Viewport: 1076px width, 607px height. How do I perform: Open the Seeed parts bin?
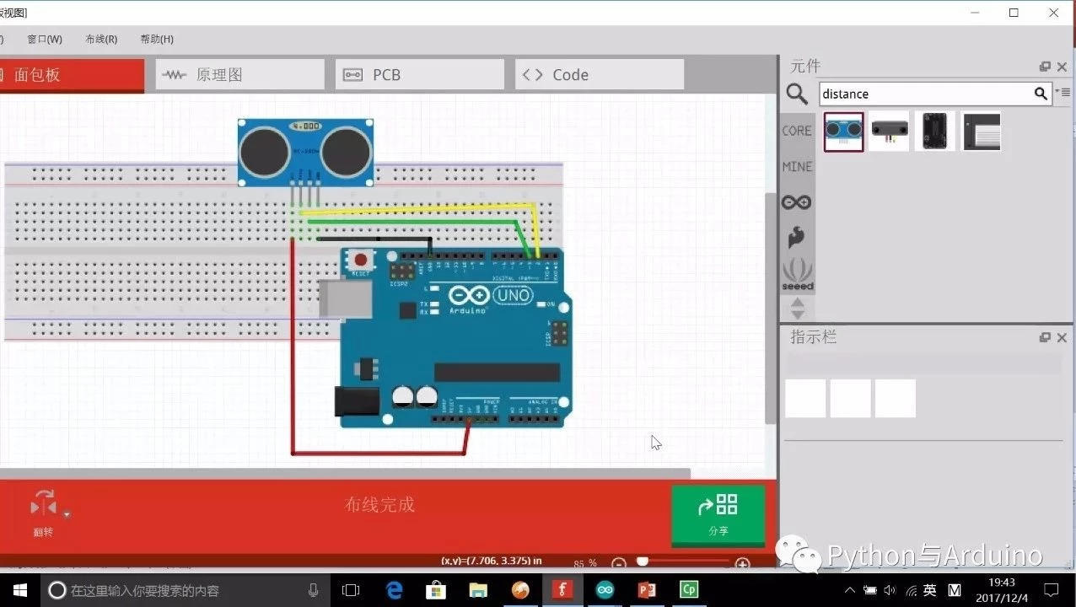coord(797,274)
